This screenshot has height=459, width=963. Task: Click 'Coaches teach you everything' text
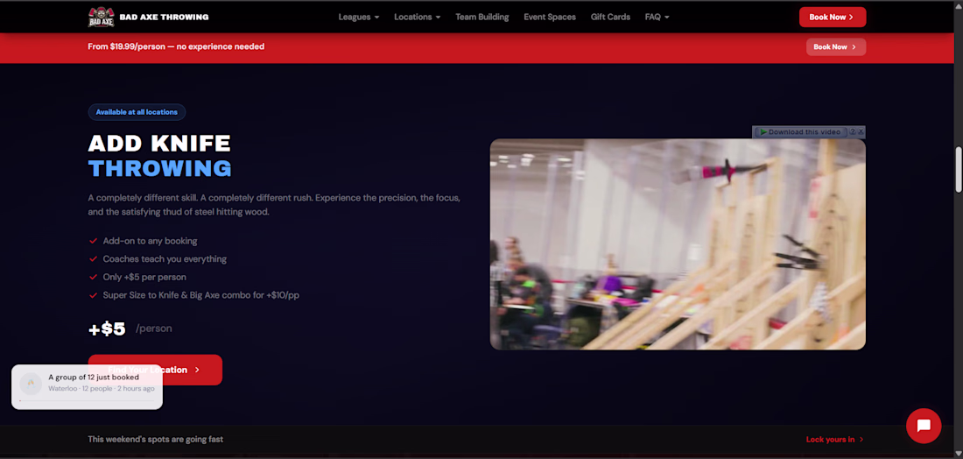click(165, 258)
